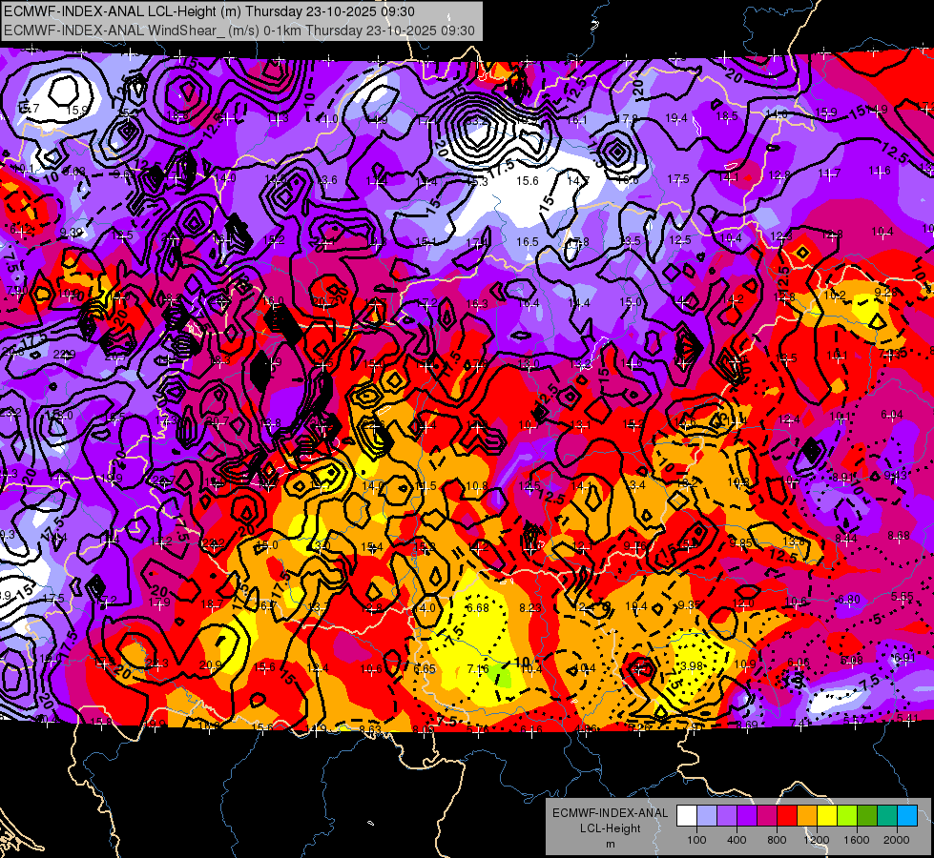Image resolution: width=934 pixels, height=858 pixels.
Task: Click the 9.35 wind shear value
Action: (x=689, y=605)
